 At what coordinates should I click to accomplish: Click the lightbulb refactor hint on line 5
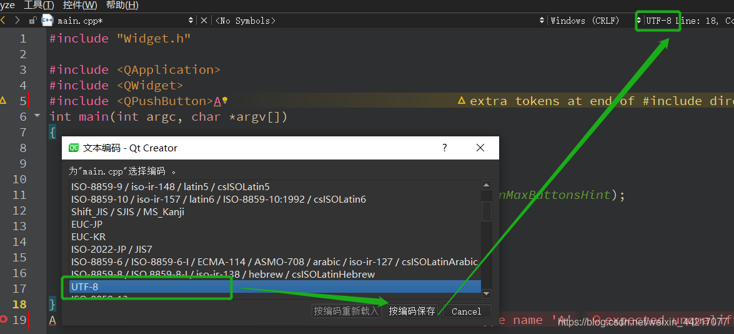coord(225,100)
